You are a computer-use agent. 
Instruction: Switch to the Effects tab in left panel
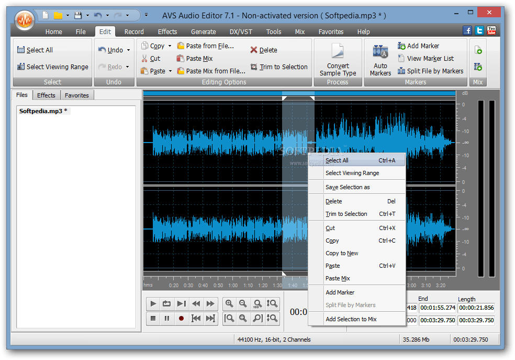point(46,95)
